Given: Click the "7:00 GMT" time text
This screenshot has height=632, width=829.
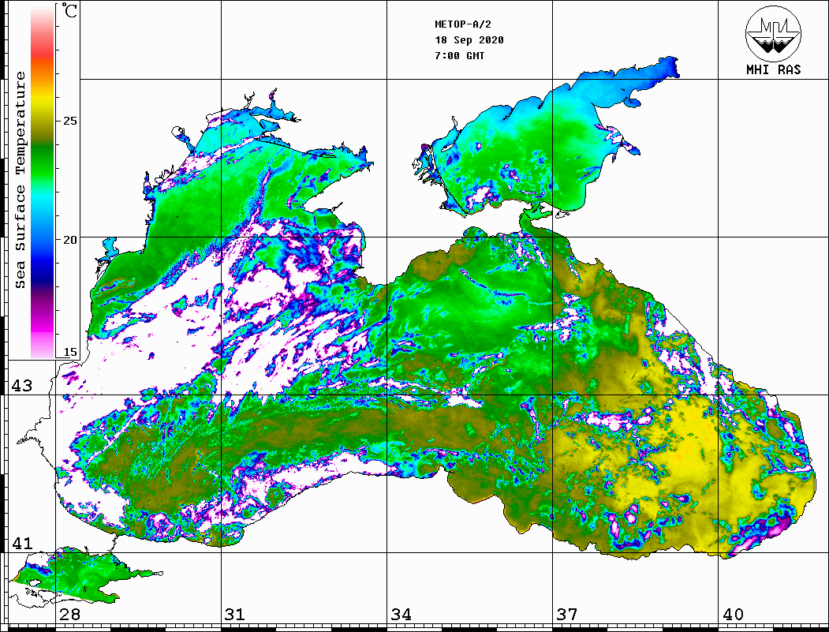Looking at the screenshot, I should click(459, 56).
